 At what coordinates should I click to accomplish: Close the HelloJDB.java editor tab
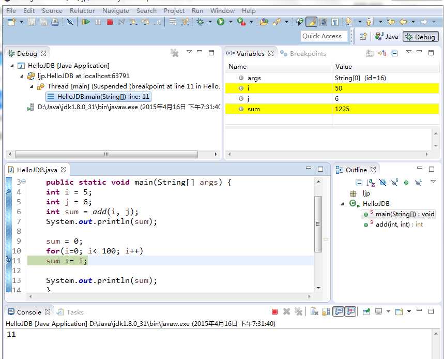click(x=64, y=170)
